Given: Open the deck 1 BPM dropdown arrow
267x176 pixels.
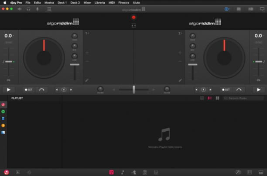Looking at the screenshot, I should 13,36.
